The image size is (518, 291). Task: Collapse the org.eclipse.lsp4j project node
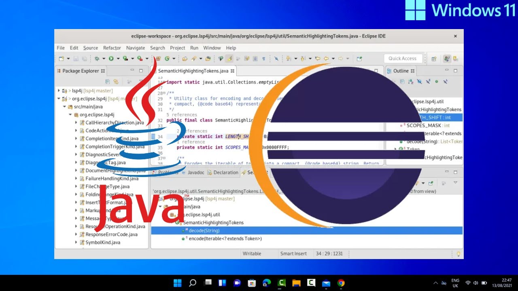click(x=59, y=99)
